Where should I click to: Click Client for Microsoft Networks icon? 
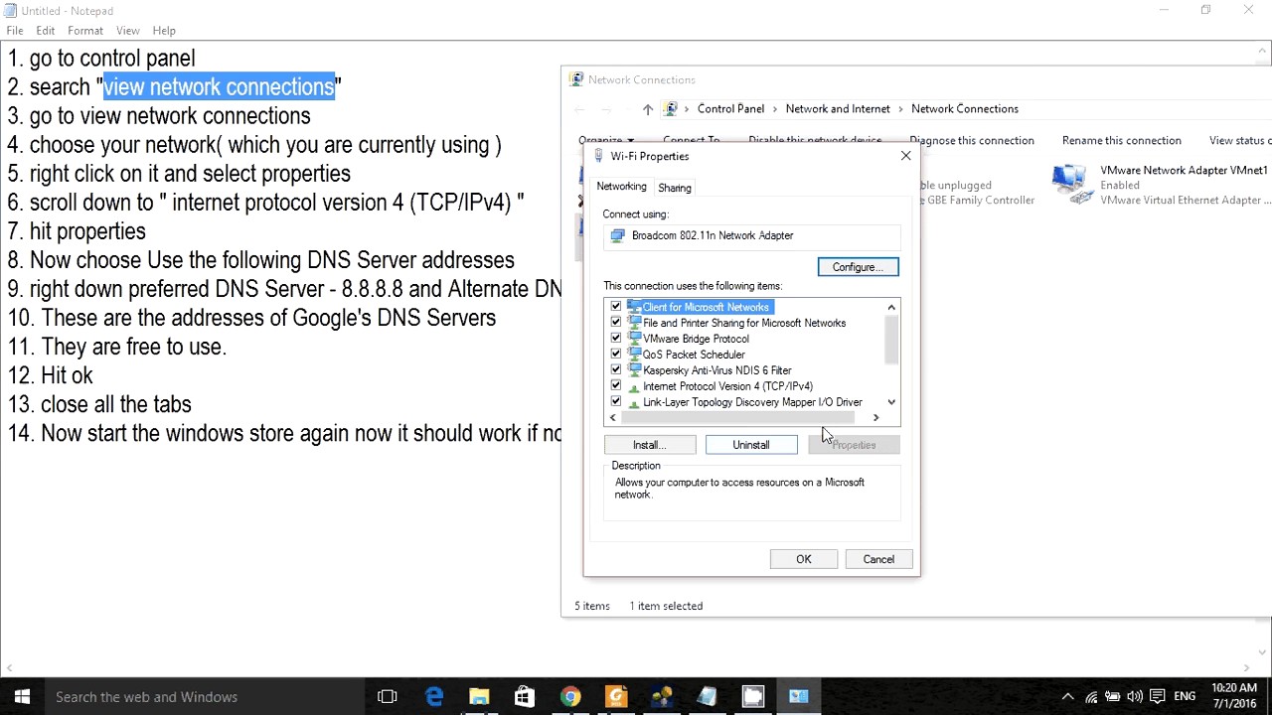(x=634, y=307)
